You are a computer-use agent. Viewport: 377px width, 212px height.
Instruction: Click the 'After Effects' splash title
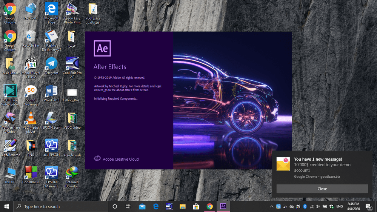coord(110,67)
